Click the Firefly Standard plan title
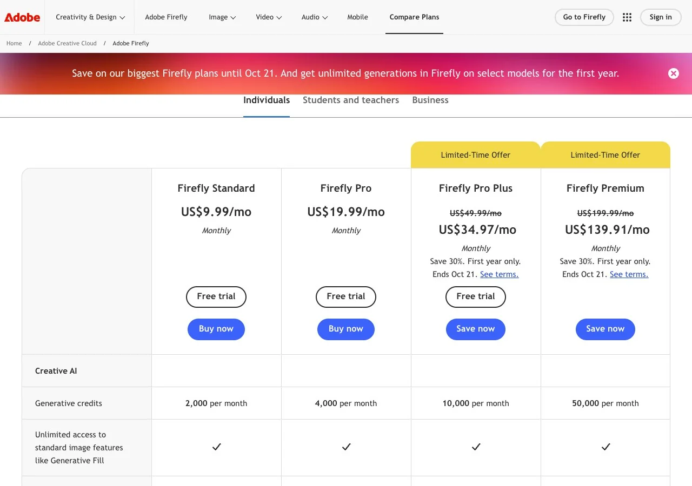The image size is (692, 486). pos(216,188)
